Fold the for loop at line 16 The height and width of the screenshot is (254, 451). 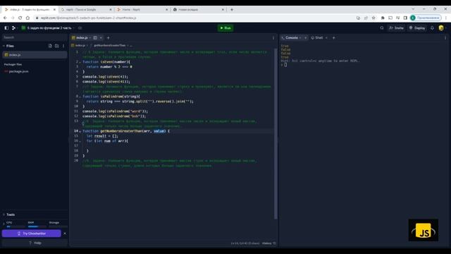click(x=80, y=141)
